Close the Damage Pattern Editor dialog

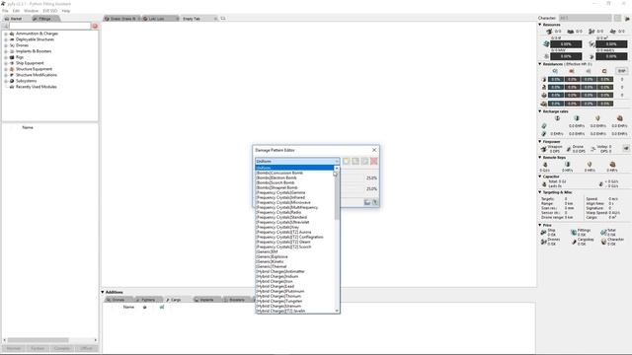coord(374,150)
